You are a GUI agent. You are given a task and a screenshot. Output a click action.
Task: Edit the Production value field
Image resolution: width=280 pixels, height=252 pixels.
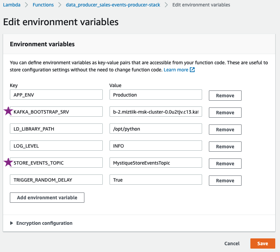pyautogui.click(x=155, y=95)
